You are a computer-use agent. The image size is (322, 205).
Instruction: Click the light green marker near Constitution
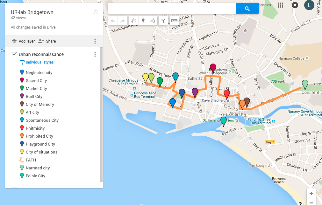click(305, 84)
